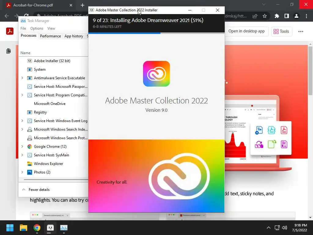Viewport: 313px width, 235px height.
Task: Switch to Task Manager on taskbar
Action: (x=64, y=228)
